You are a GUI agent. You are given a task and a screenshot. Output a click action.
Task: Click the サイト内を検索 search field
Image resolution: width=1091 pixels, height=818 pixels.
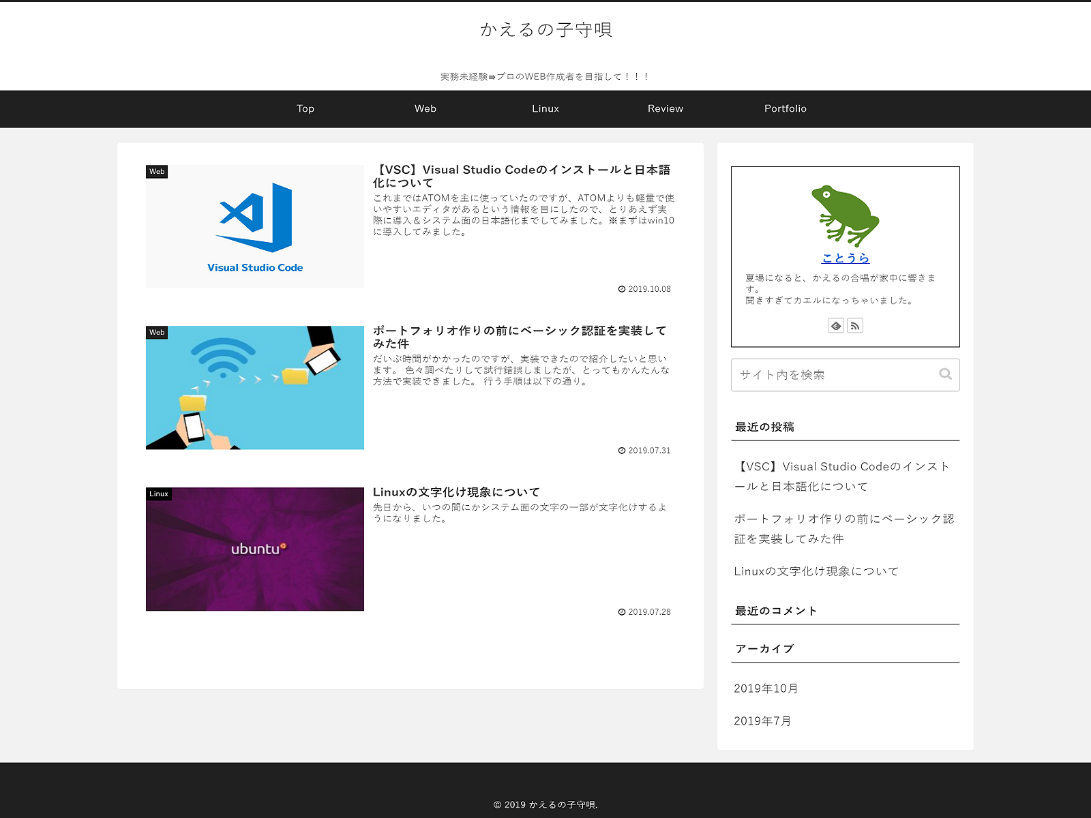835,375
